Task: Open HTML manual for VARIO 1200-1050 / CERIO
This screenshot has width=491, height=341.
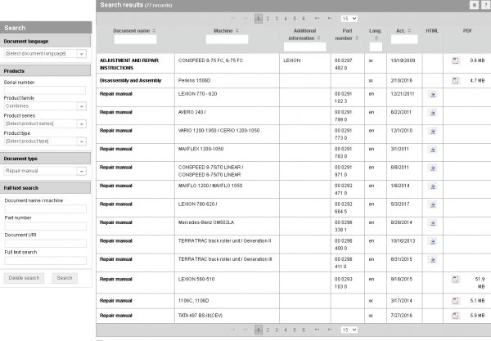Action: coord(433,131)
